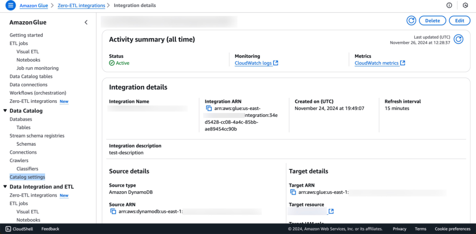Open Zero-ETL integrations under Data Integration and ETL
The width and height of the screenshot is (476, 234).
pos(33,195)
